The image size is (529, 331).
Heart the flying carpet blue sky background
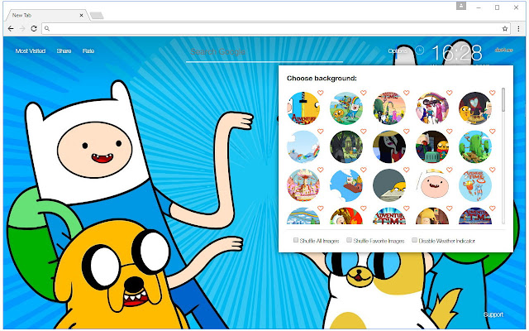364,170
